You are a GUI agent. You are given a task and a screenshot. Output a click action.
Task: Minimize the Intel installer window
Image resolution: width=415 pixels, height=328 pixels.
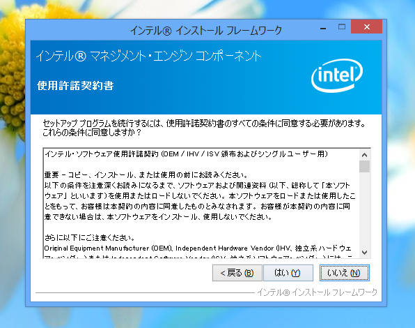click(x=323, y=28)
